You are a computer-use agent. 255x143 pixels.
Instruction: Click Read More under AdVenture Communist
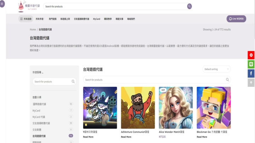coord(126,137)
